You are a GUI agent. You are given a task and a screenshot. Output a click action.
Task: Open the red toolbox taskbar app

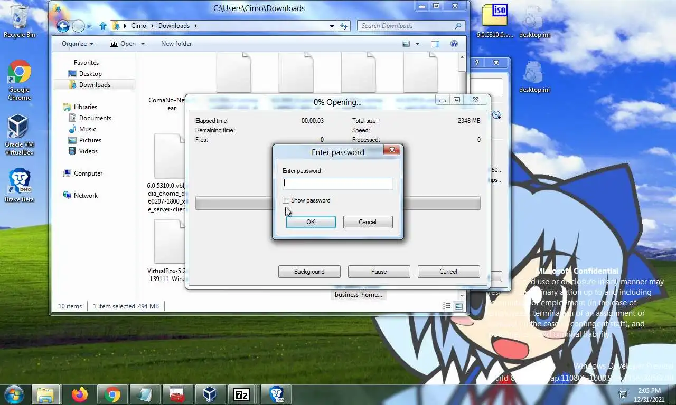pyautogui.click(x=176, y=394)
